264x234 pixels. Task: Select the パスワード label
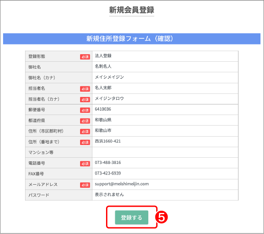(39, 195)
